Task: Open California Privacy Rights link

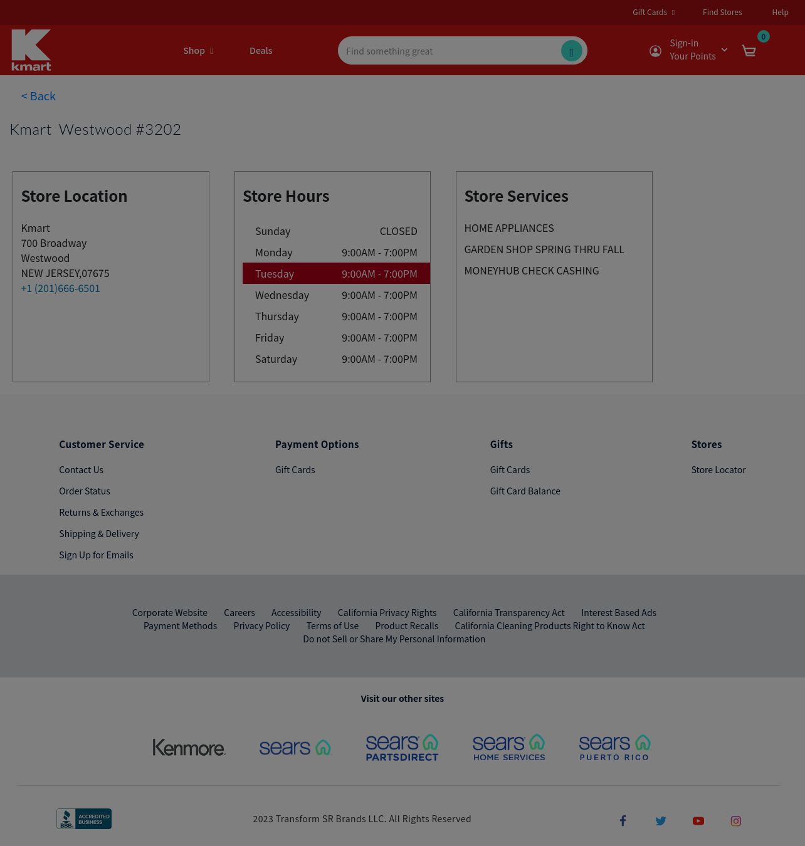Action: click(387, 612)
